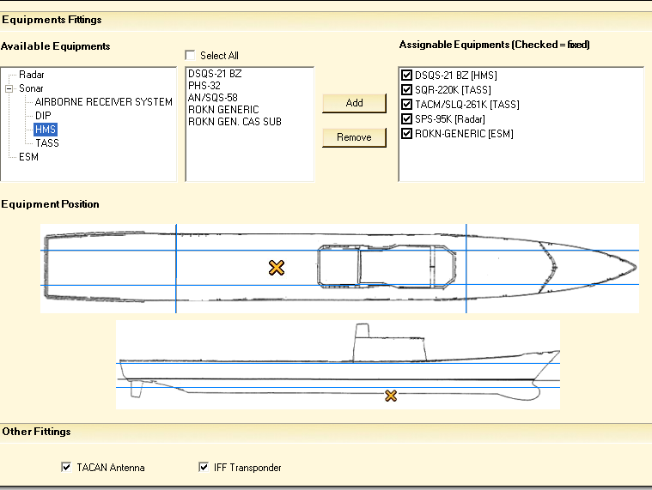Select Radar in the equipment tree

point(31,75)
